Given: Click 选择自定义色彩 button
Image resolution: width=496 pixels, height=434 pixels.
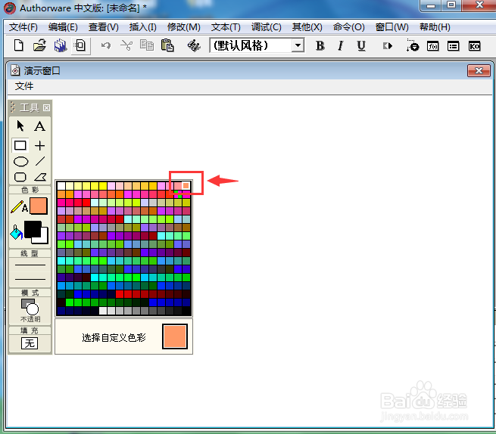Looking at the screenshot, I should point(114,337).
